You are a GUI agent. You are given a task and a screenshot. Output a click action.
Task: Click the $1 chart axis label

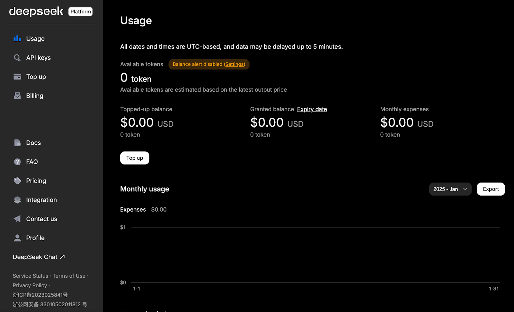123,227
